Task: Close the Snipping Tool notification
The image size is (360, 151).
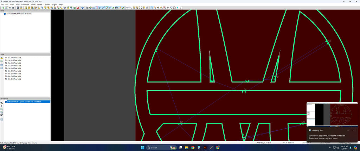Action: pos(354,130)
